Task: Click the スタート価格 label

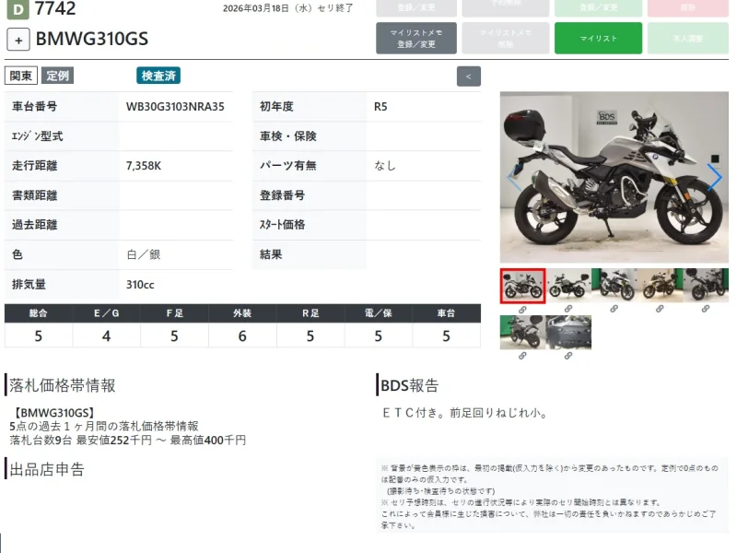Action: [x=282, y=225]
